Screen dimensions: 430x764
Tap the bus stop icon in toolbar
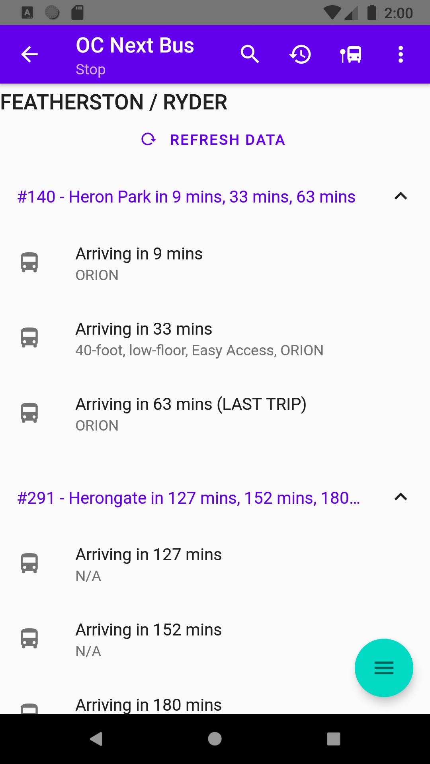[x=350, y=55]
